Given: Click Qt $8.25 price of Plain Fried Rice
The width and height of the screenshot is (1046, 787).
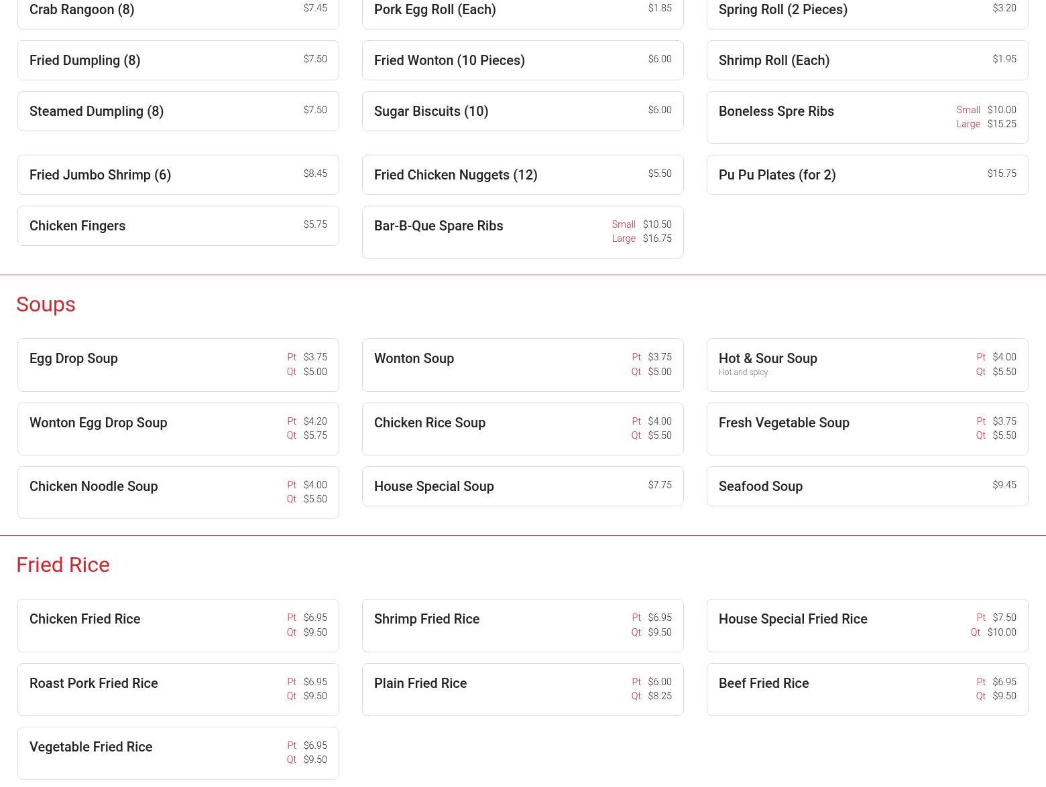Looking at the screenshot, I should coord(651,696).
